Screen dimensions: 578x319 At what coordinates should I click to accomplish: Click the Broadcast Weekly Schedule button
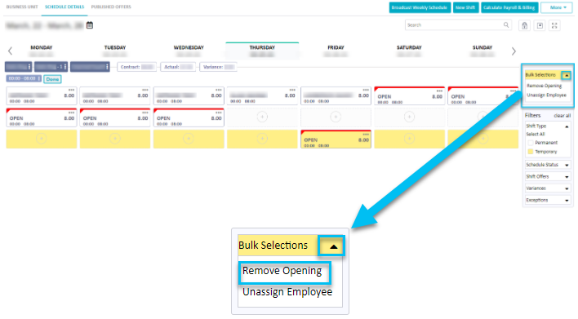(x=420, y=7)
